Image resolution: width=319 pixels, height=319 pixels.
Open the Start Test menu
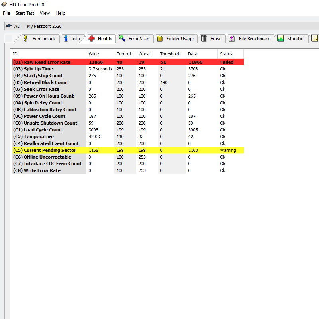click(x=25, y=13)
